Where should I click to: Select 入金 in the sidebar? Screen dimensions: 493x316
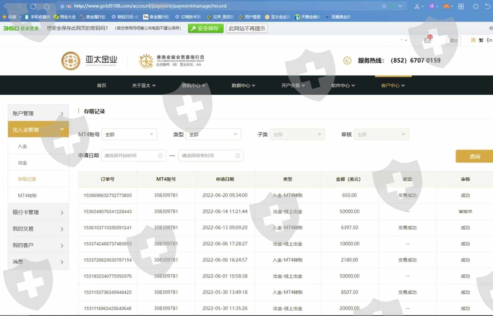click(23, 146)
